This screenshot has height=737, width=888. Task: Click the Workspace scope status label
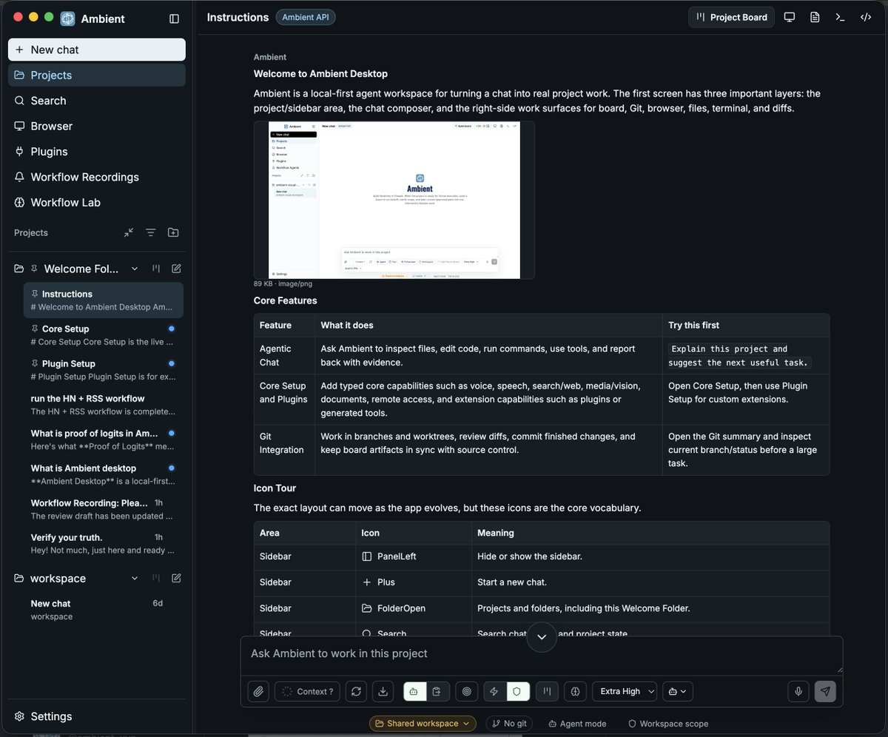pos(668,723)
